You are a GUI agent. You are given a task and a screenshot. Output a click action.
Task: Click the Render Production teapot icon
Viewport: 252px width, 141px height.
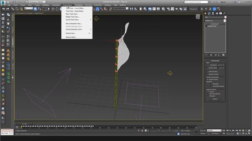(177, 9)
